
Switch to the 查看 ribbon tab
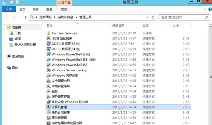pos(49,9)
